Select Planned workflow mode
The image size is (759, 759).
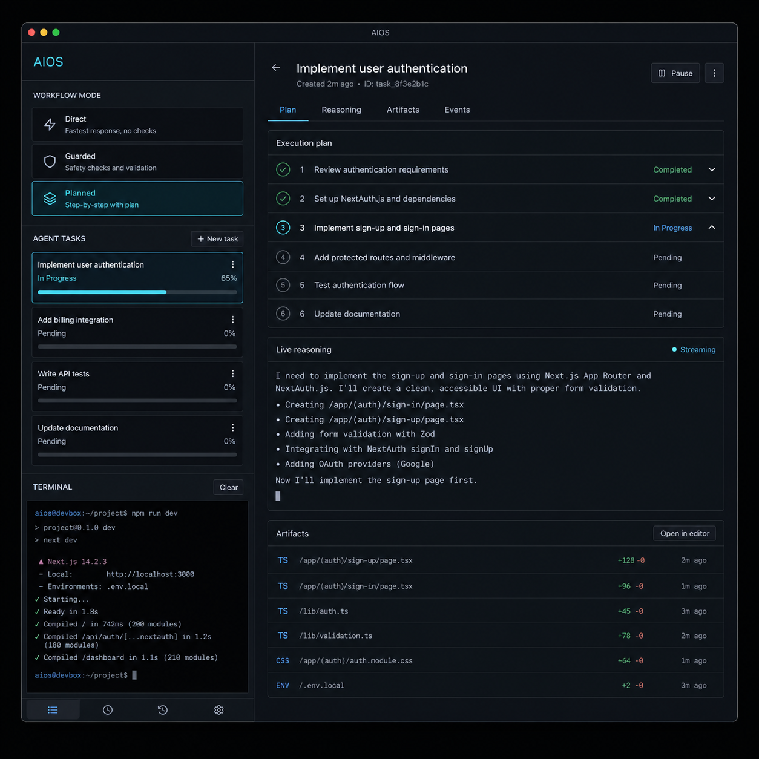coord(137,199)
